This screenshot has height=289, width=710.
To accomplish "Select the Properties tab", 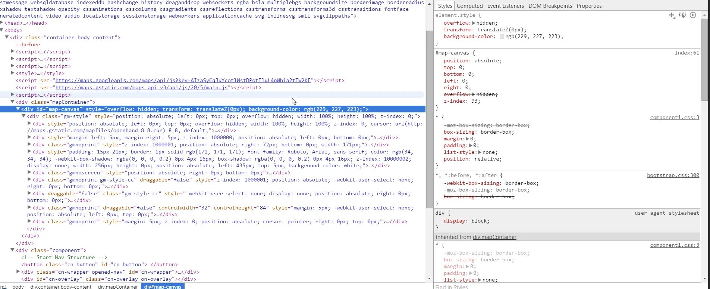I will coord(589,6).
